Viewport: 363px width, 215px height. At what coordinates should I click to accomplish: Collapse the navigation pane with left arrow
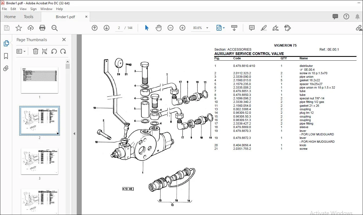coord(74,133)
